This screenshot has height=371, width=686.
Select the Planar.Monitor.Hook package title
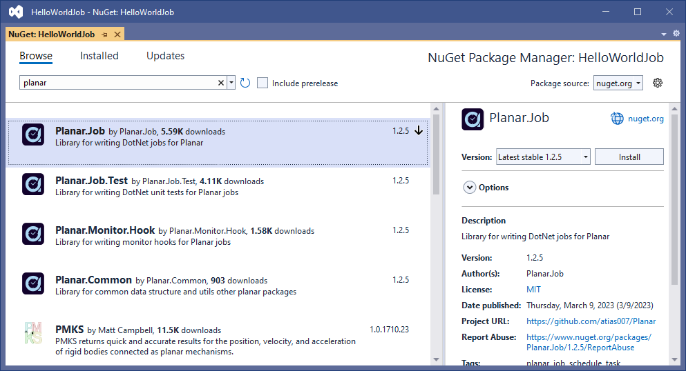tap(105, 230)
